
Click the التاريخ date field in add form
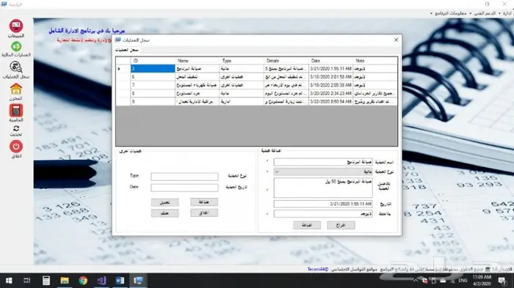point(323,204)
